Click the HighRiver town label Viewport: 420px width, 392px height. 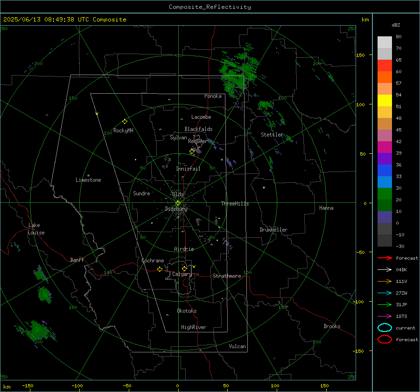[194, 327]
